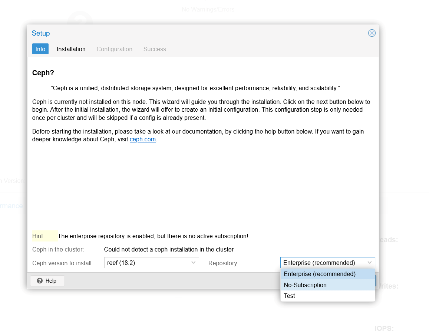Open the Help documentation button
The image size is (429, 332).
pos(47,281)
